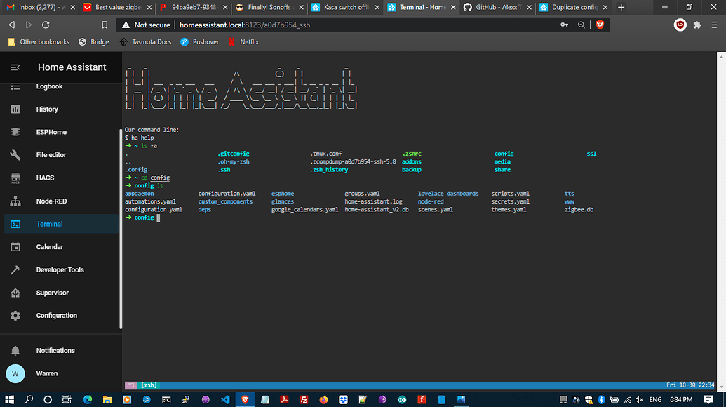This screenshot has width=726, height=407.
Task: Go back in browser history
Action: point(12,25)
